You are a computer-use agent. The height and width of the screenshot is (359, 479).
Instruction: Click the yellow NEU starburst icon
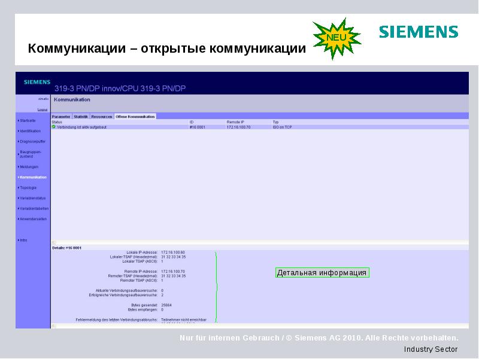[x=335, y=37]
